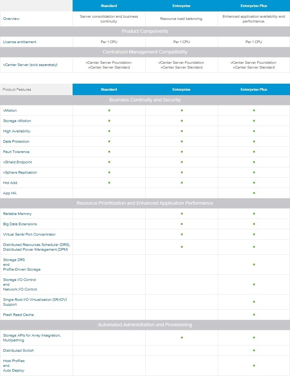
Task: Select 'Storage DRS and Profile-Driven Storage' label
Action: (22, 265)
